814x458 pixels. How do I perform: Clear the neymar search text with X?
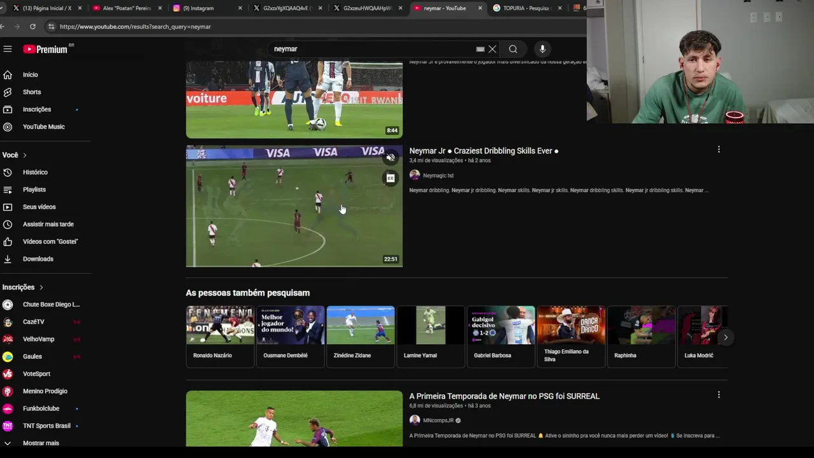492,49
